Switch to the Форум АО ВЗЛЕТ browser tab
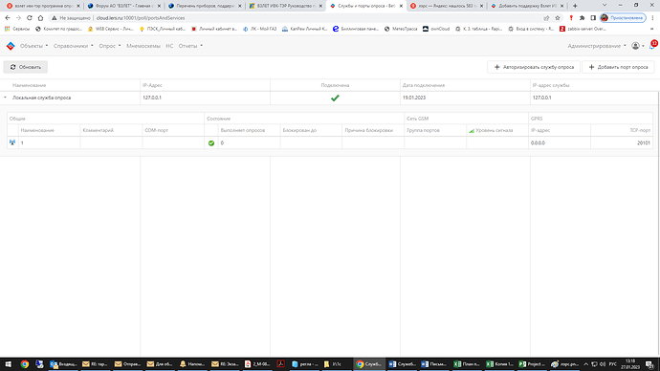The image size is (660, 371). click(x=123, y=6)
